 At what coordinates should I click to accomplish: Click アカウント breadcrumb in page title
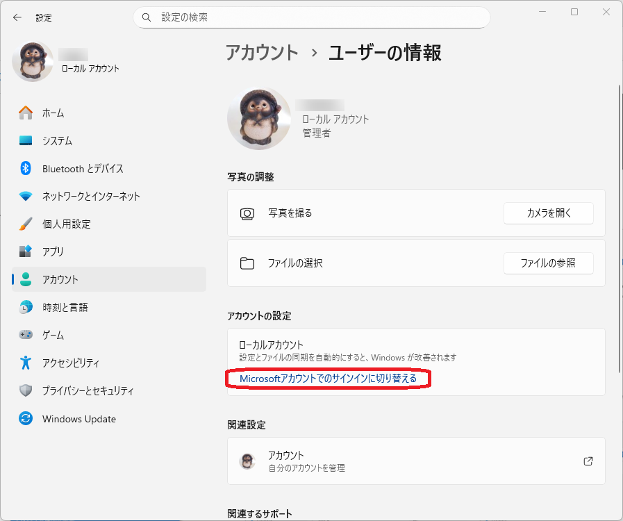(x=262, y=53)
